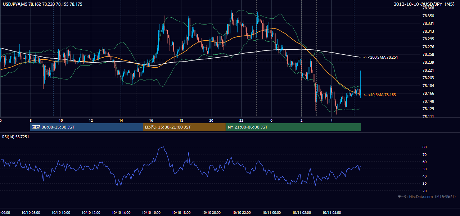Screen dimensions: 460x216
Task: Click the 10/10 08:00 date label
Action: (x=31, y=212)
